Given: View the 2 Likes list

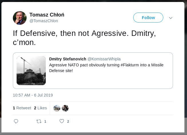Looking at the screenshot, I should 40,108.
